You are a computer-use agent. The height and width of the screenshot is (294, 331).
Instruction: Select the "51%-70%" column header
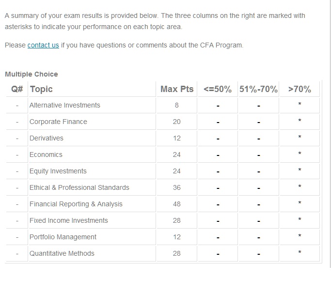258,89
